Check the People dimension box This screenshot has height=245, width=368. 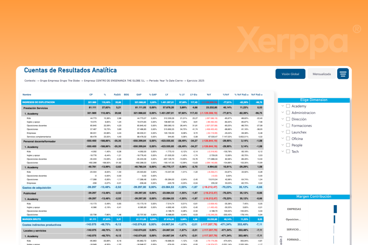(288, 145)
